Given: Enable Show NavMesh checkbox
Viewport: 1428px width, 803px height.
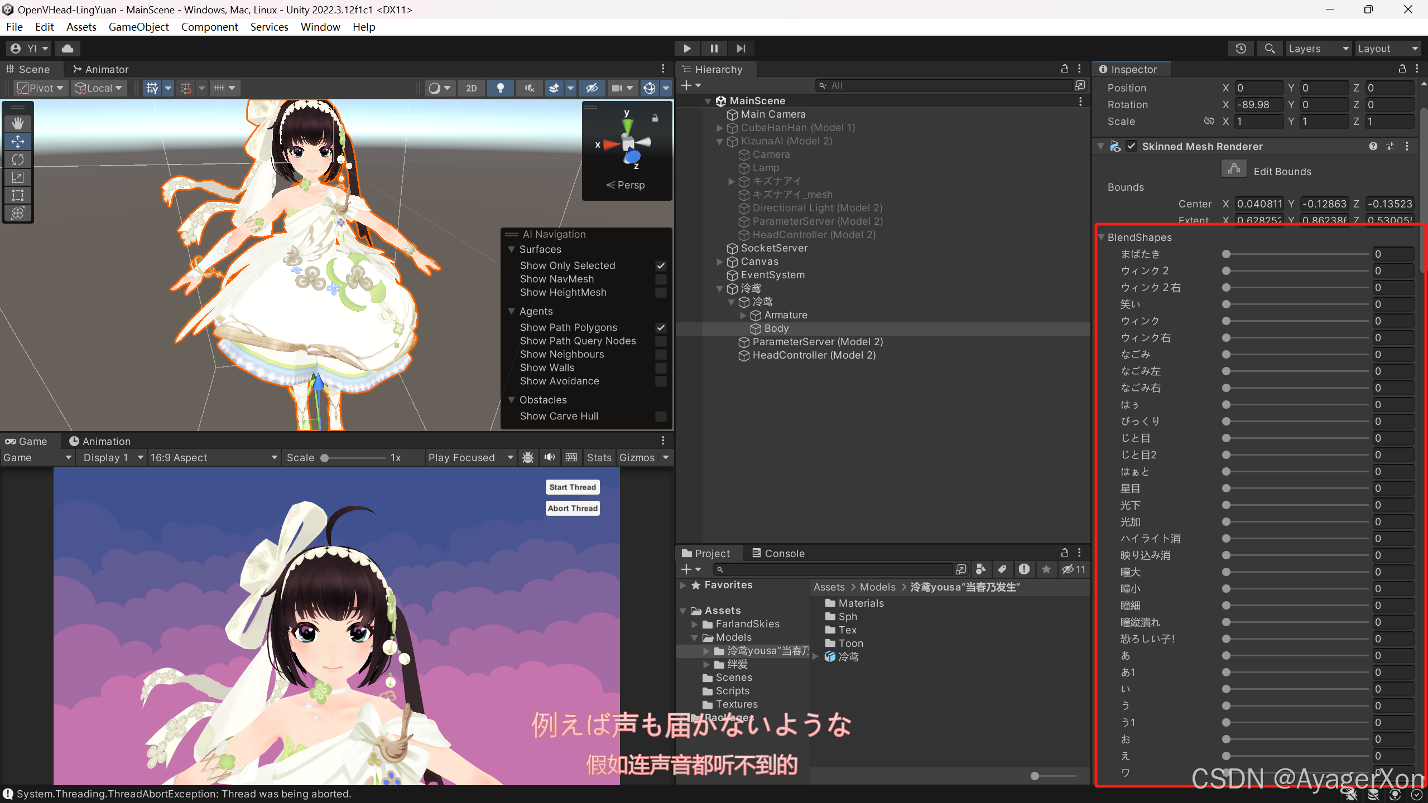Looking at the screenshot, I should 661,279.
